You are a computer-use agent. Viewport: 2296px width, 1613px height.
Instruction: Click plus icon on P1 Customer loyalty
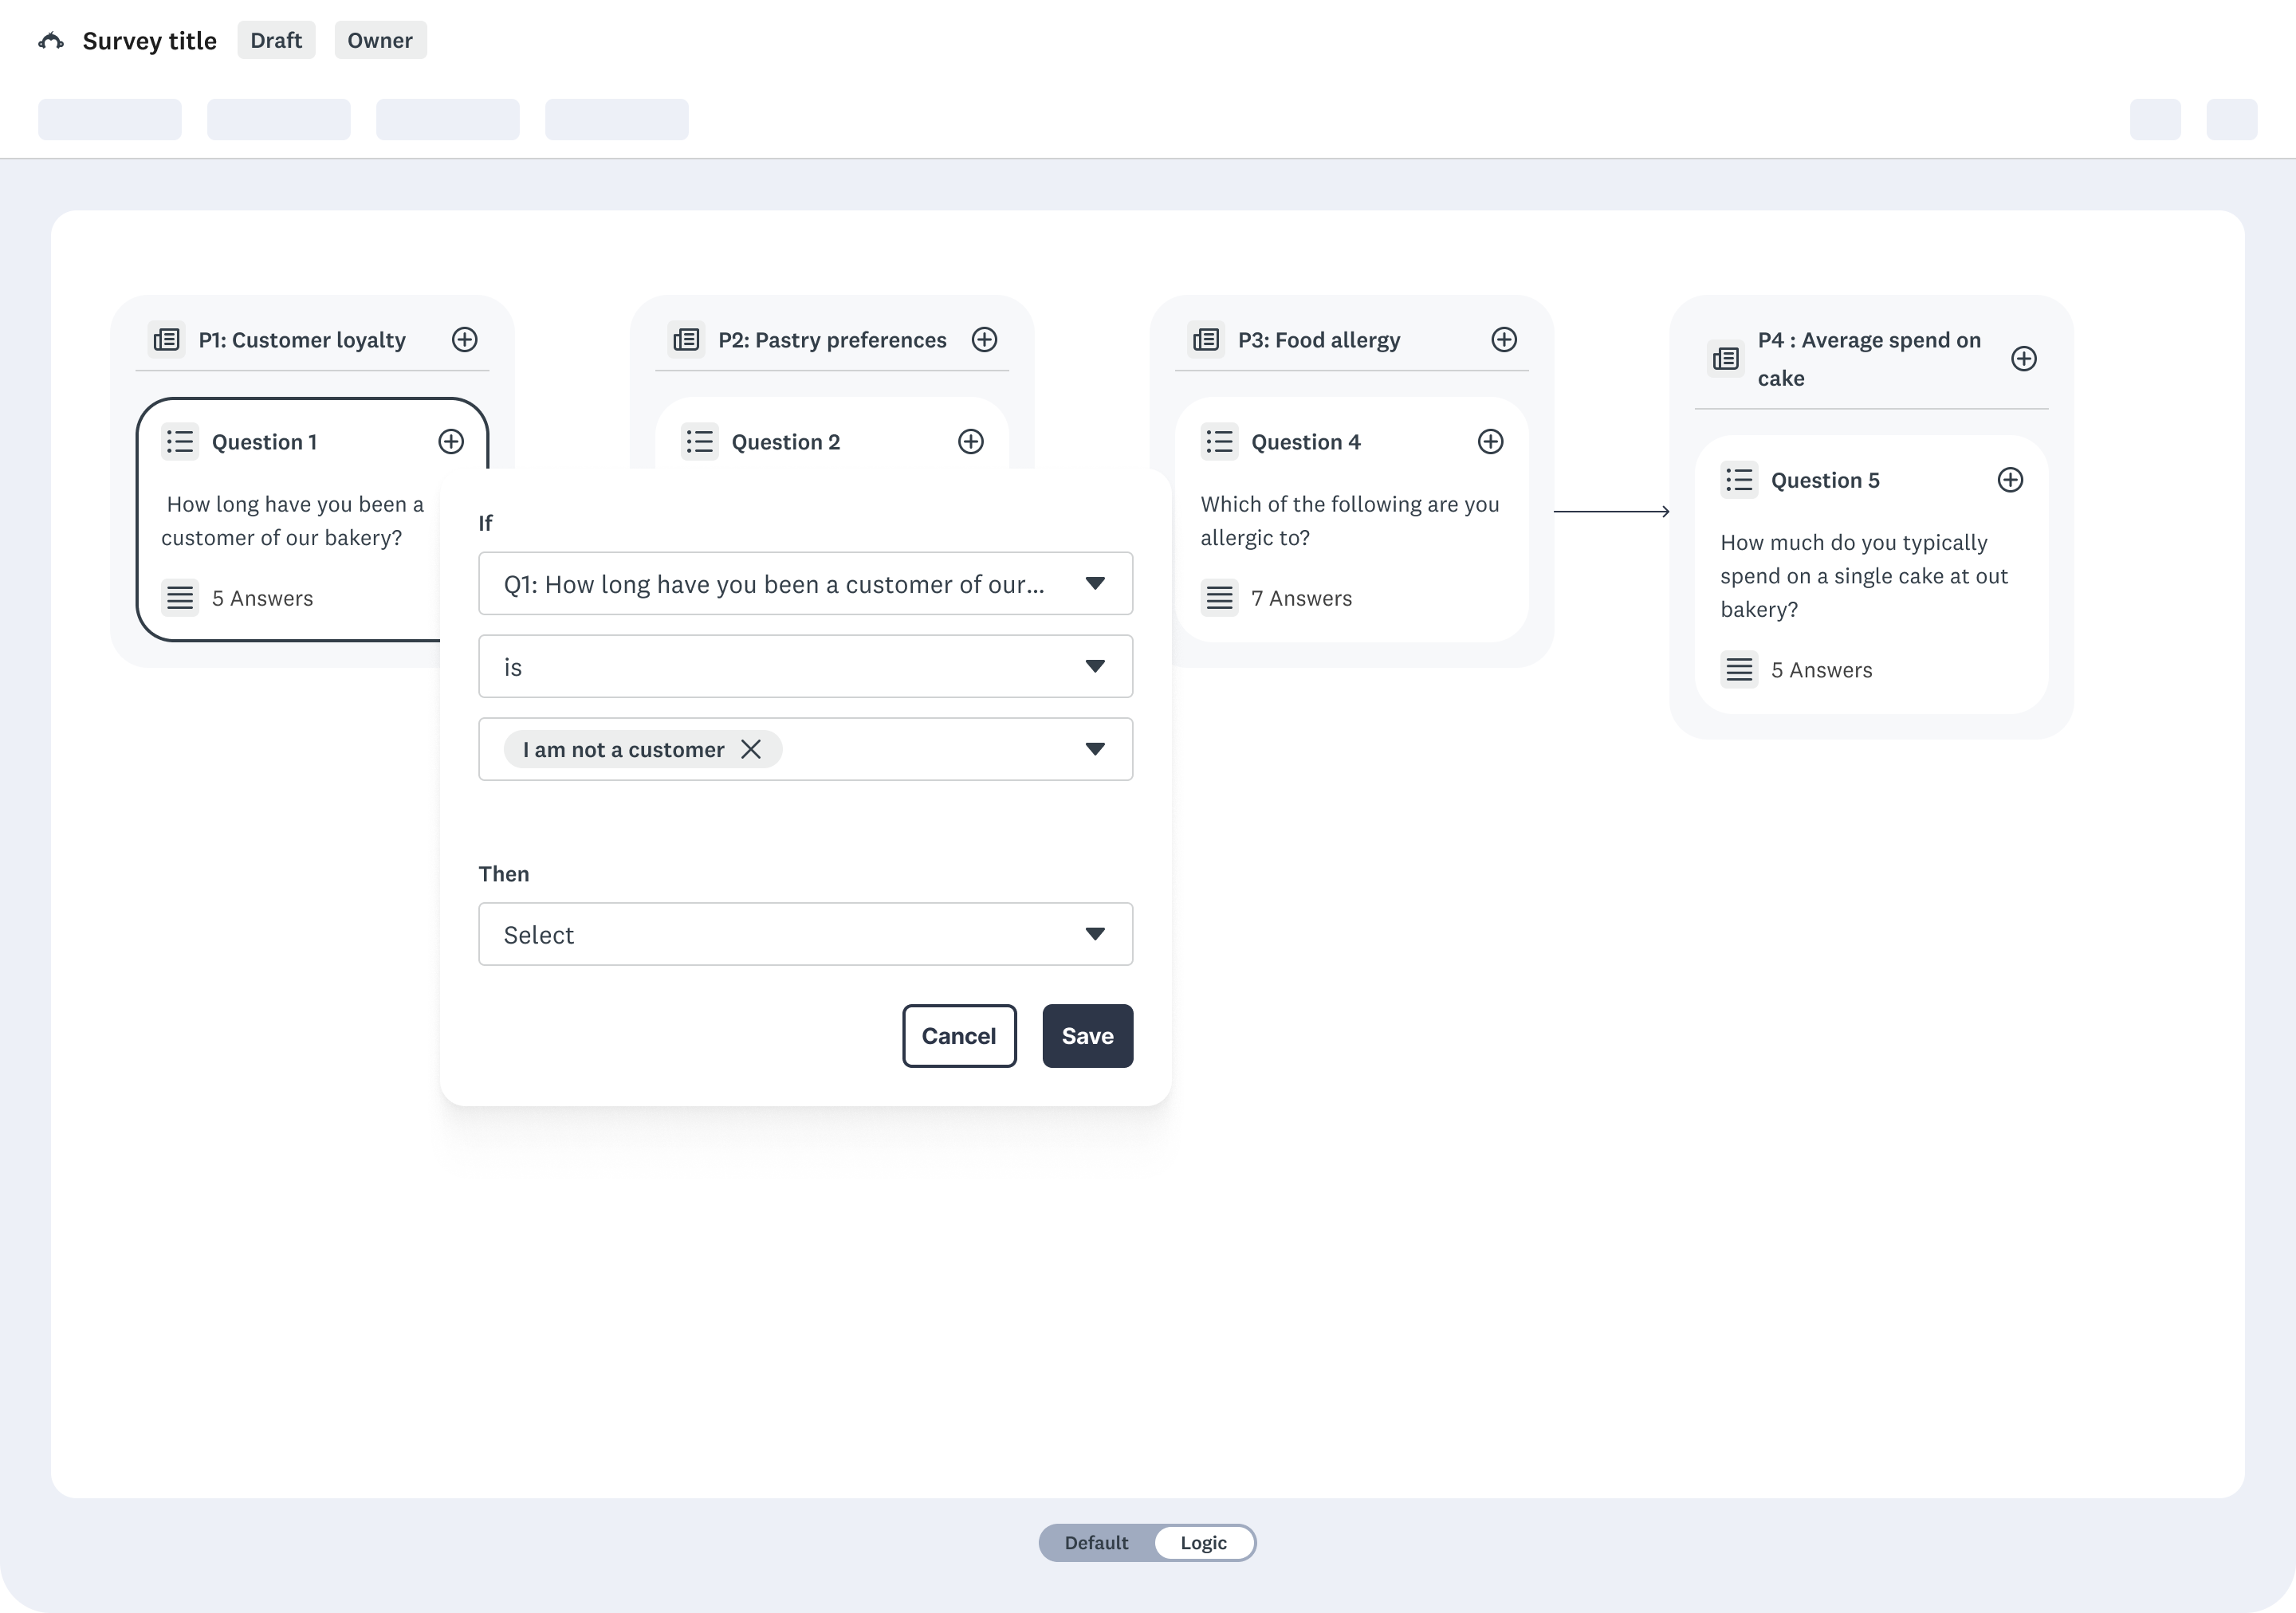464,339
